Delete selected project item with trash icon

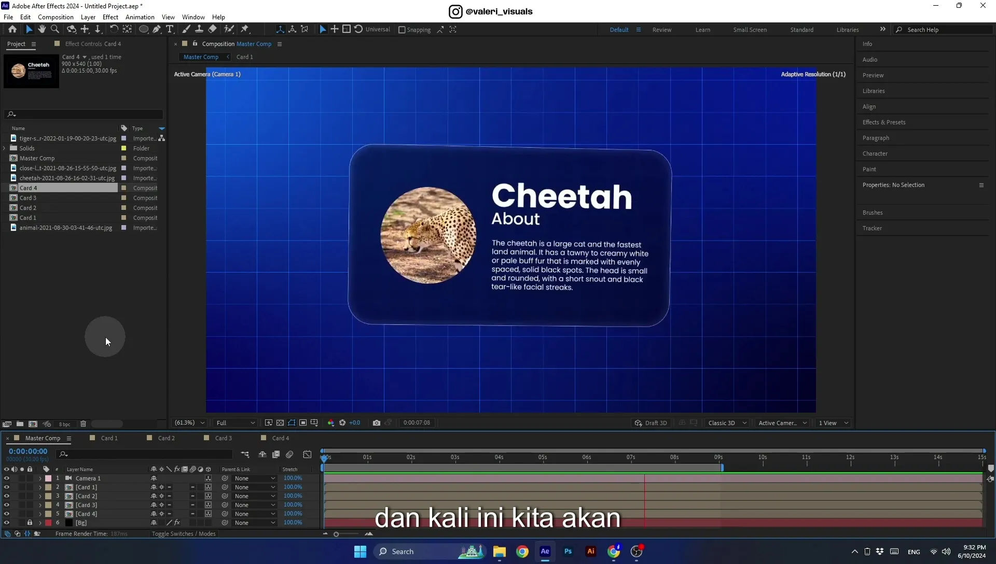pos(83,424)
